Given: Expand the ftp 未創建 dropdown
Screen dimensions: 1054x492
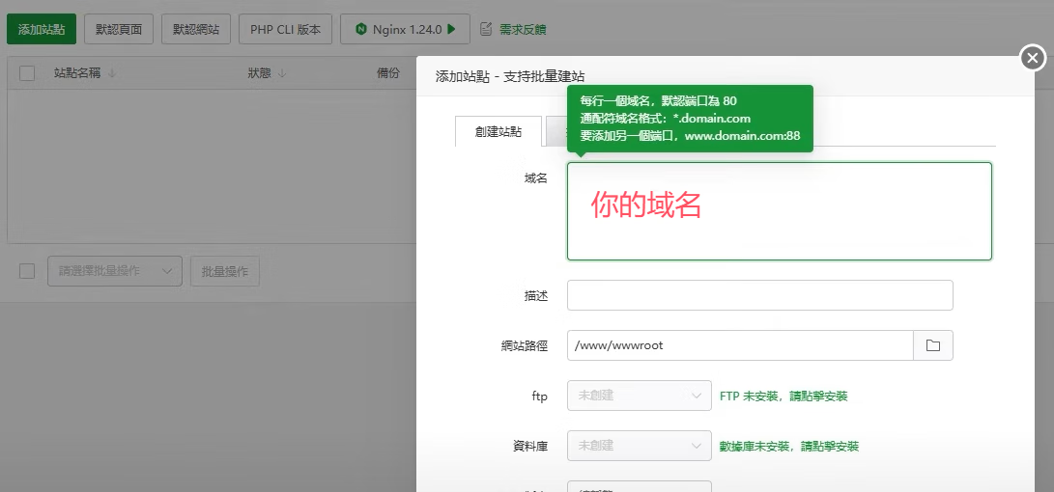Looking at the screenshot, I should coord(639,396).
